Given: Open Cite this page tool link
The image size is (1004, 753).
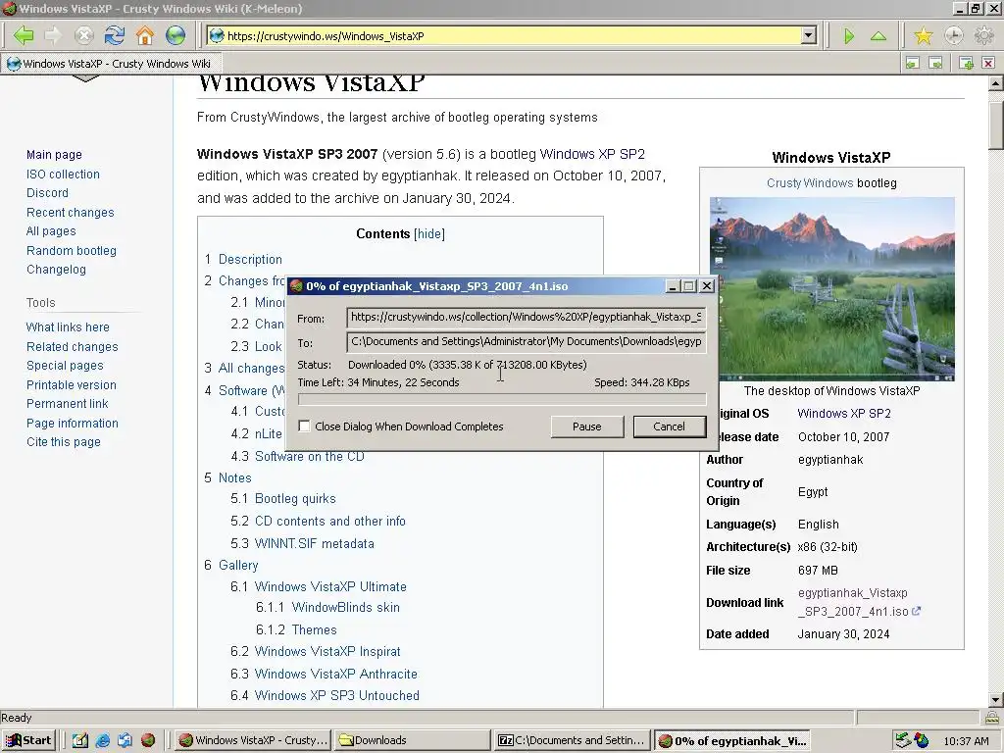Looking at the screenshot, I should (64, 442).
